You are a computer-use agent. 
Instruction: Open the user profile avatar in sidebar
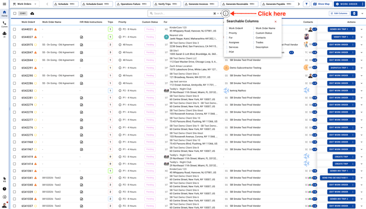point(4,205)
